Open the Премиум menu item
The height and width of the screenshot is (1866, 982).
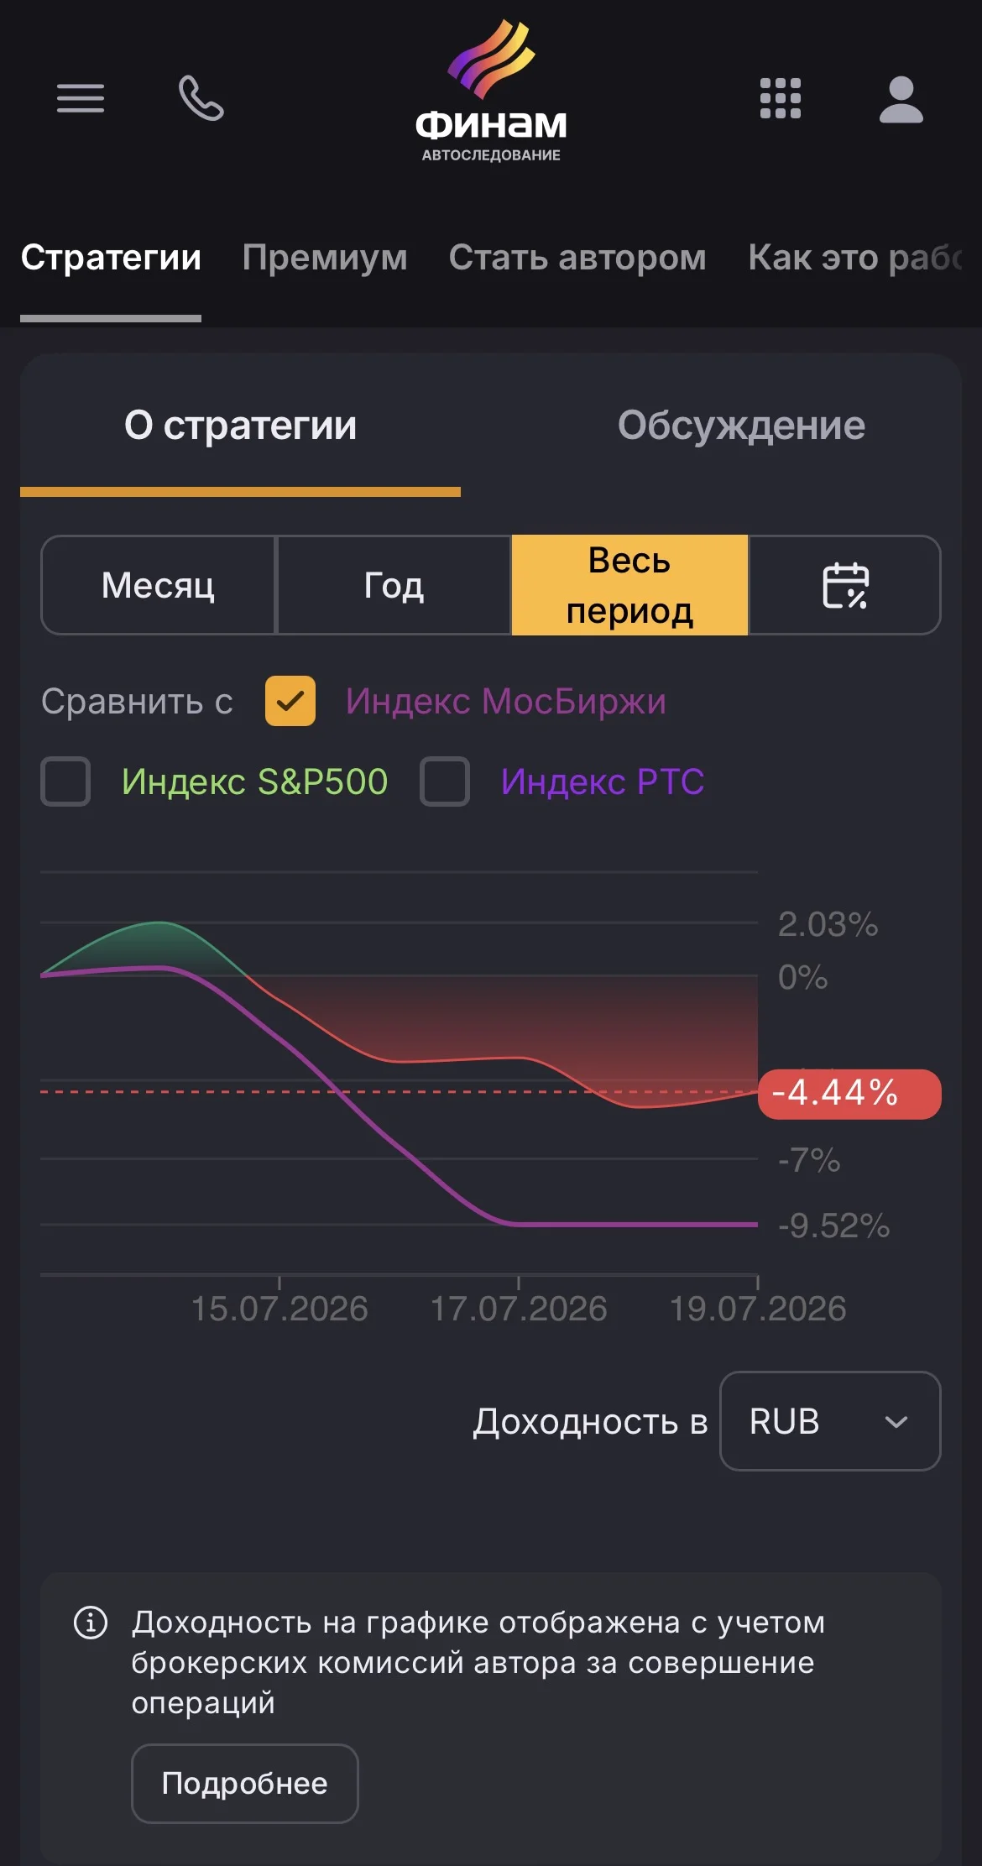[325, 258]
